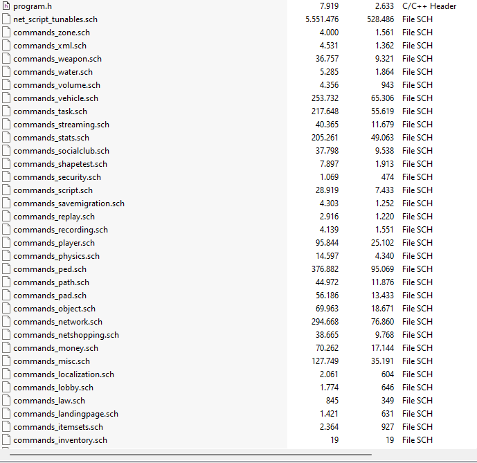Click the commands_streaming.sch file icon
Viewport: 477px width, 463px height.
(x=6, y=125)
